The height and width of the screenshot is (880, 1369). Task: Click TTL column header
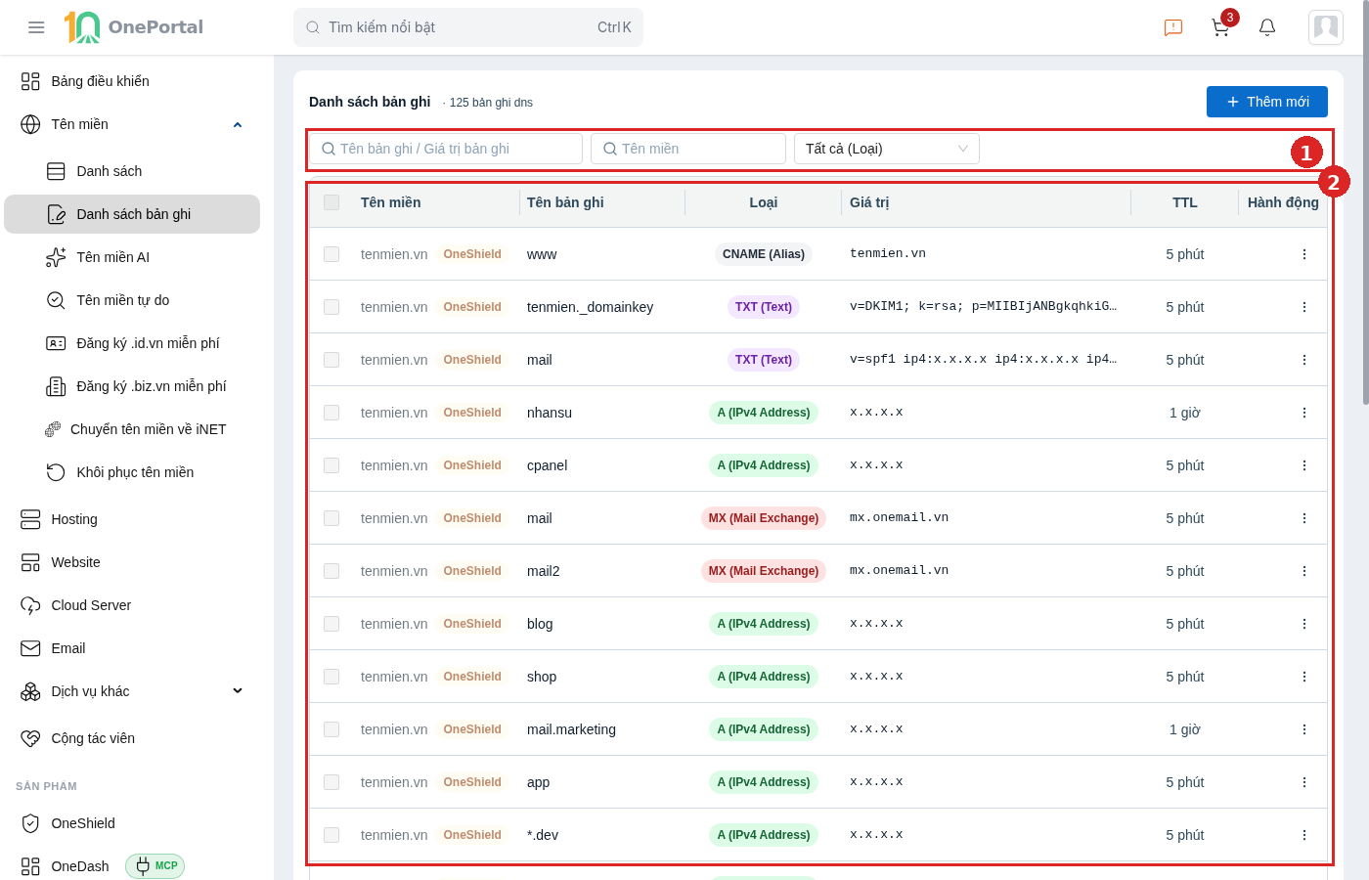[1184, 202]
